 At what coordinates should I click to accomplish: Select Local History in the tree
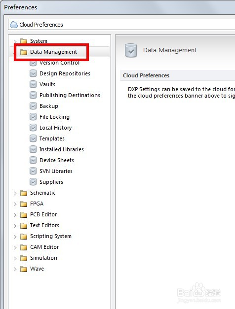[55, 128]
